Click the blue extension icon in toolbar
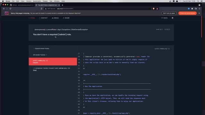 tap(189, 9)
